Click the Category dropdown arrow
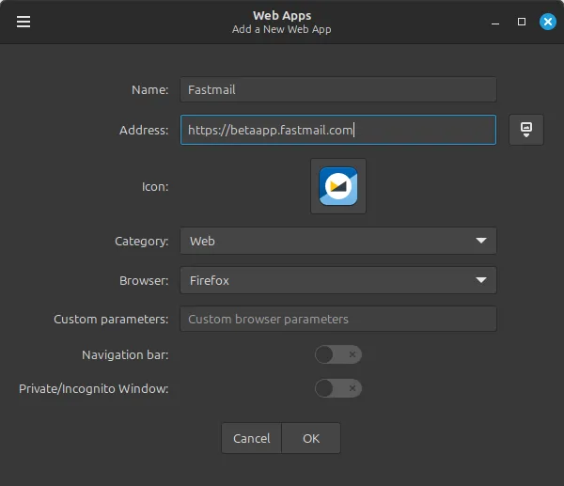This screenshot has width=564, height=486. click(481, 241)
